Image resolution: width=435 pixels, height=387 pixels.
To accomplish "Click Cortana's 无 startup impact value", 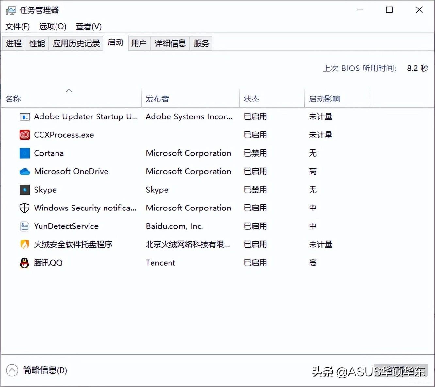I will tap(313, 153).
